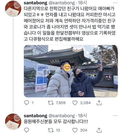Expand the selfie photo at palace gate
This screenshot has width=123, height=134.
(x=71, y=71)
